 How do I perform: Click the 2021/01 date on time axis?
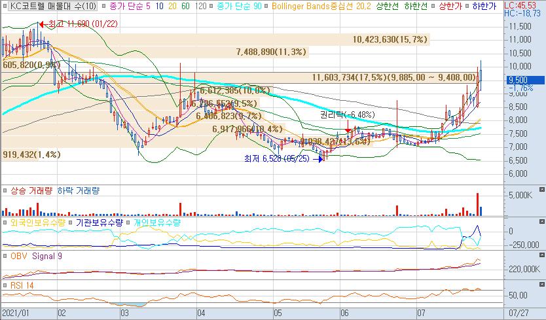(x=16, y=313)
